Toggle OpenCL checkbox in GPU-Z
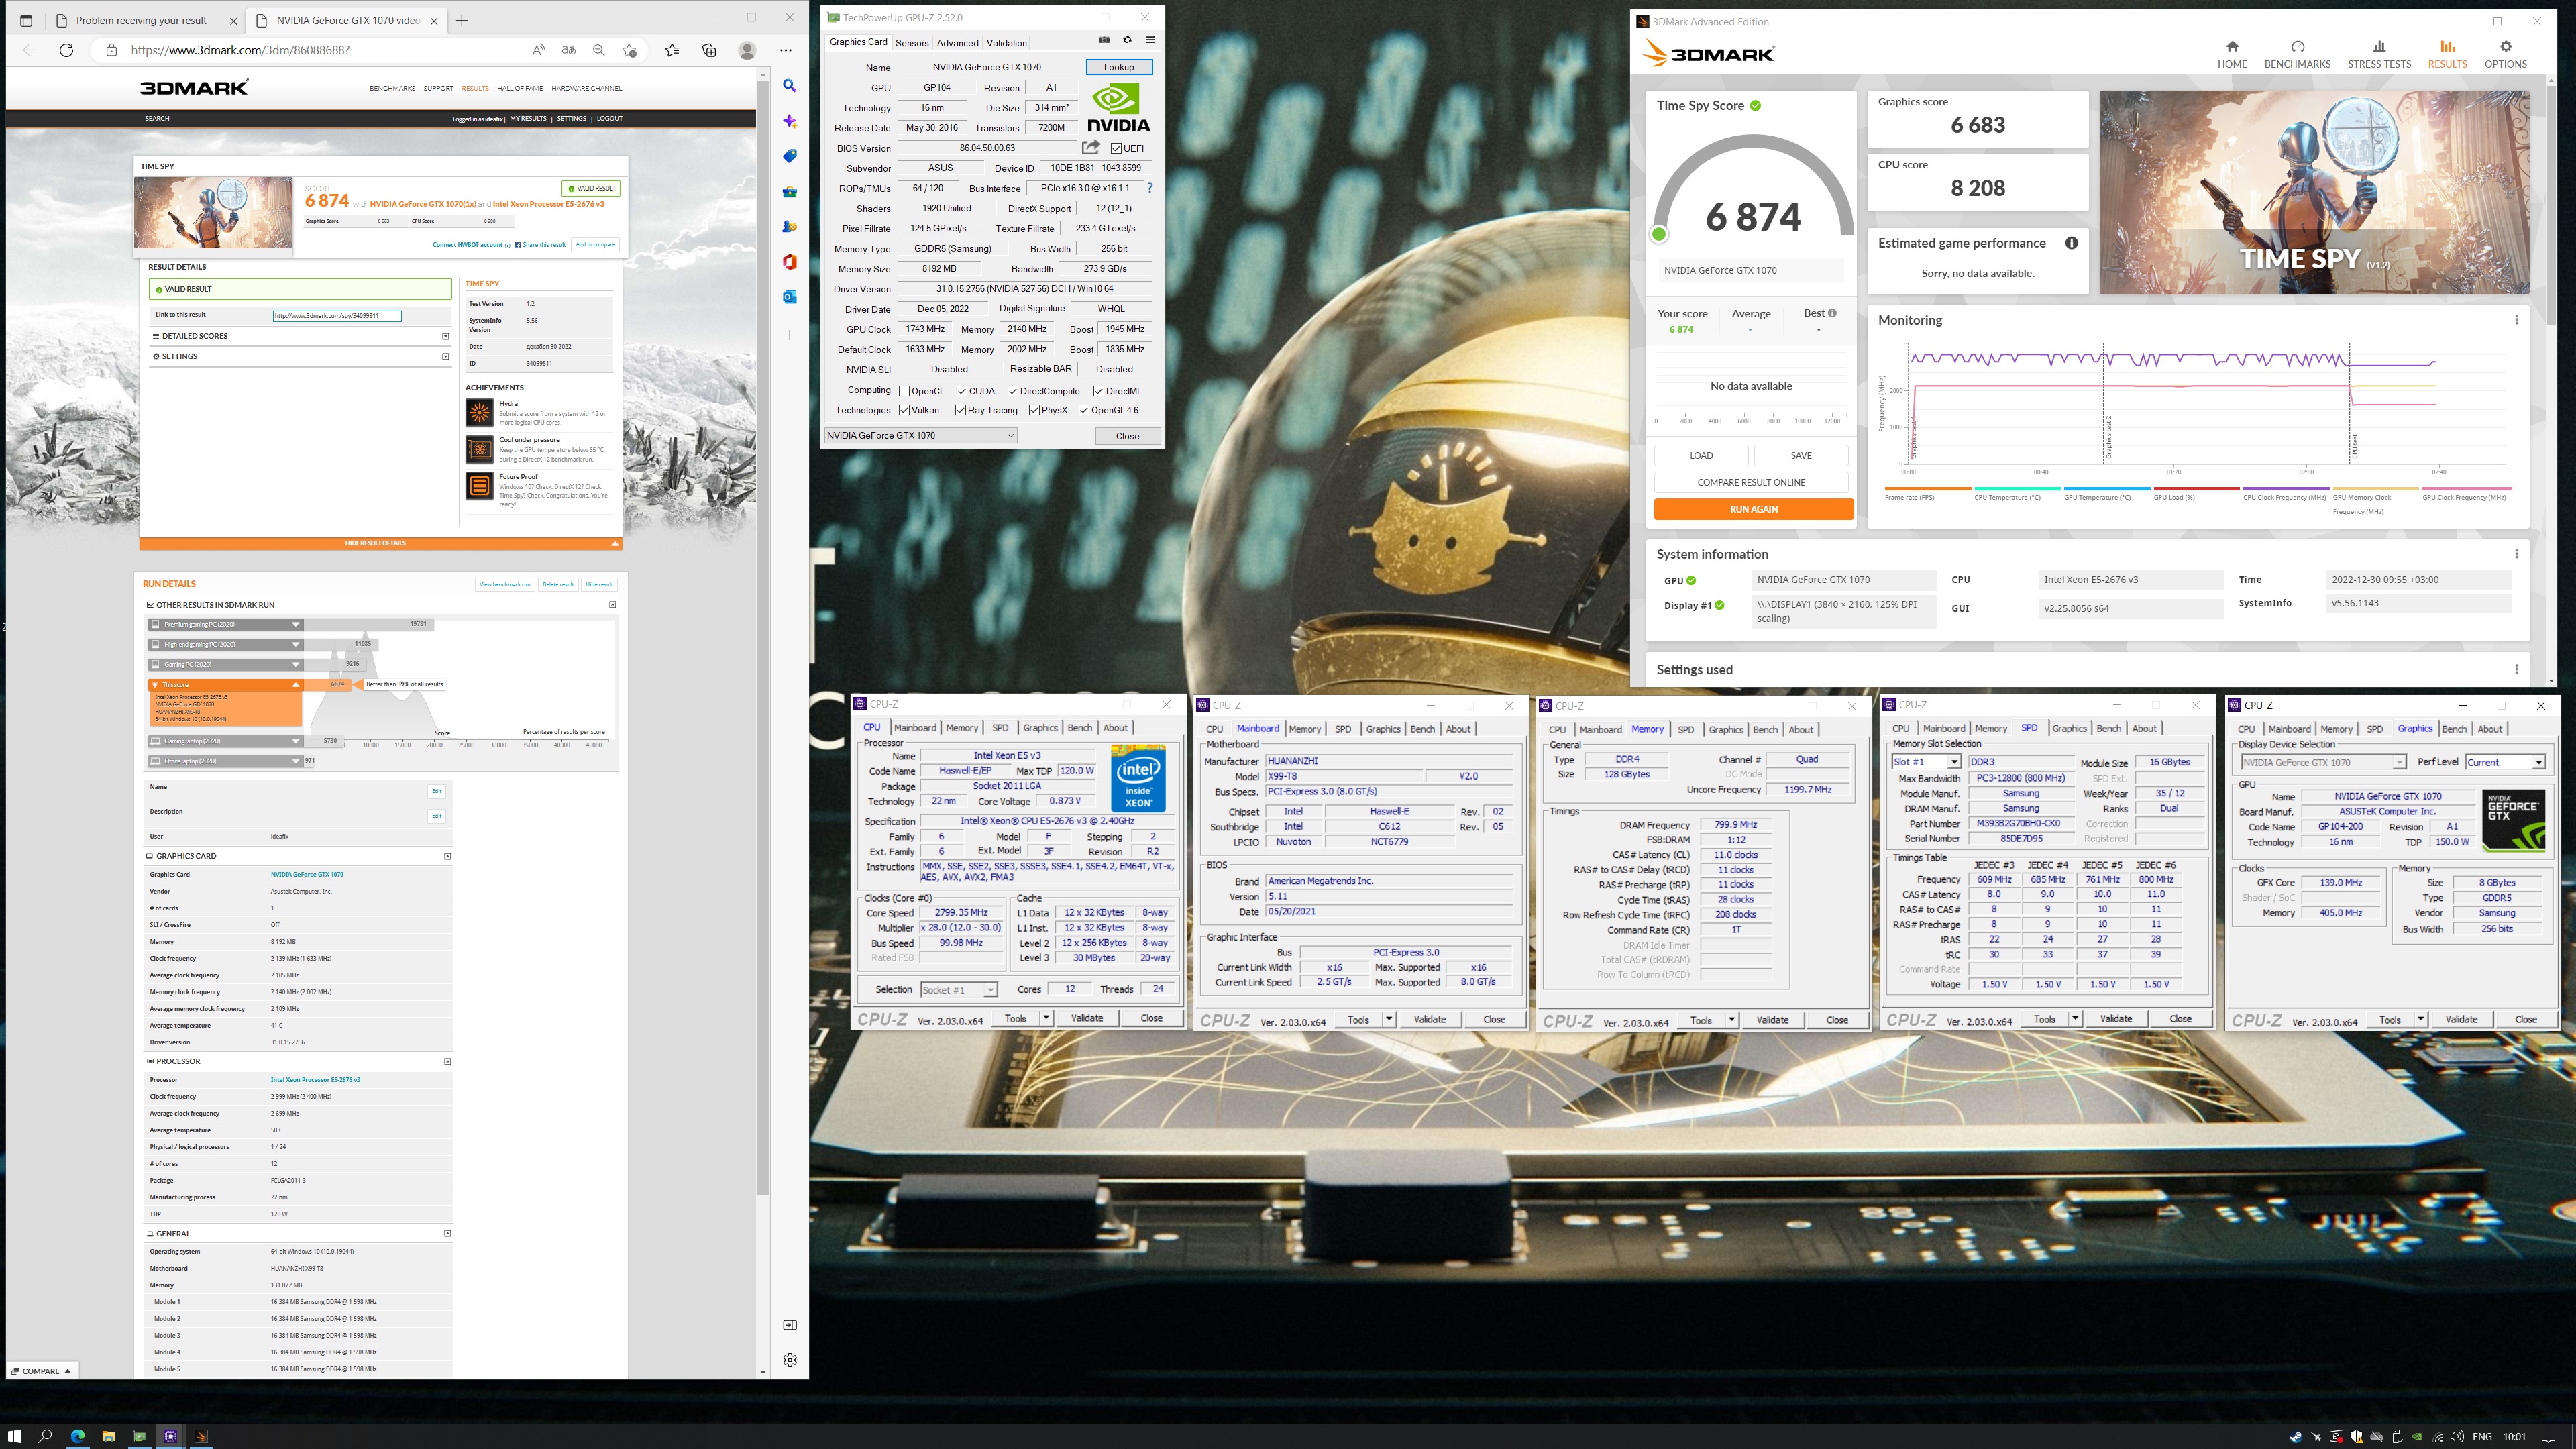The width and height of the screenshot is (2576, 1449). (904, 391)
